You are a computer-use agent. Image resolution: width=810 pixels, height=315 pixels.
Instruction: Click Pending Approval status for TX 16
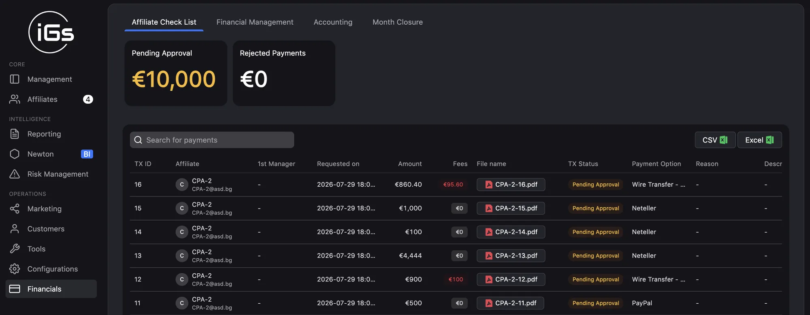[595, 185]
